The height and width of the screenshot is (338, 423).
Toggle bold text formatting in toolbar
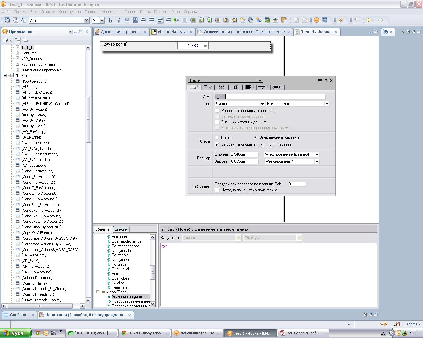coord(110,20)
